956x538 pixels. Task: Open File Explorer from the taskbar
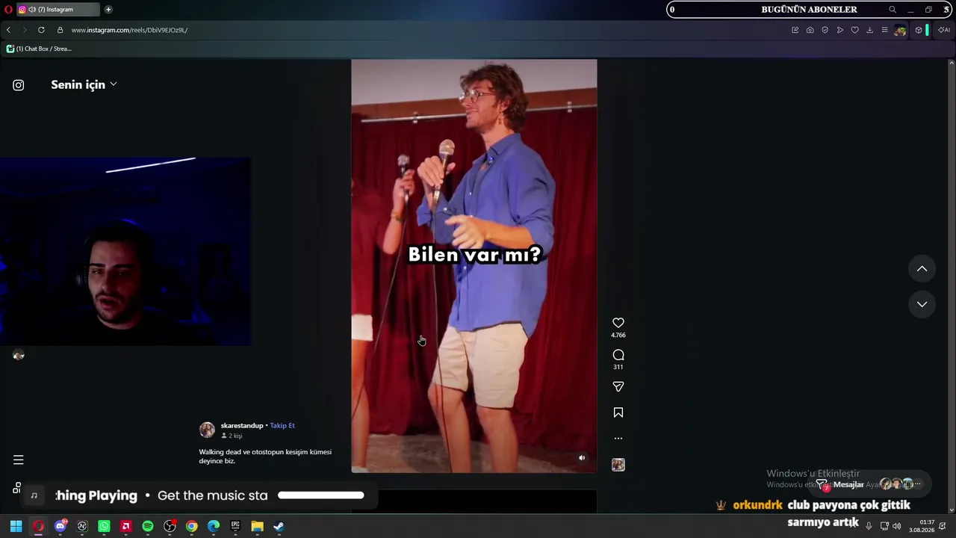tap(257, 526)
